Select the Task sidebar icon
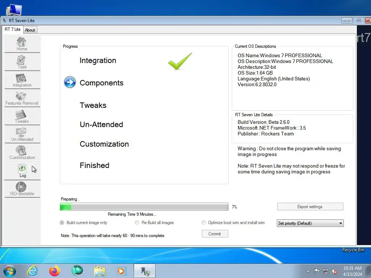371x278 pixels. [22, 62]
